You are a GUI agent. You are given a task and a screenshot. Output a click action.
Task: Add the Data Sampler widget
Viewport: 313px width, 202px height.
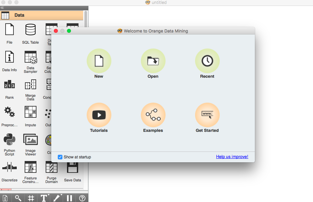[30, 62]
